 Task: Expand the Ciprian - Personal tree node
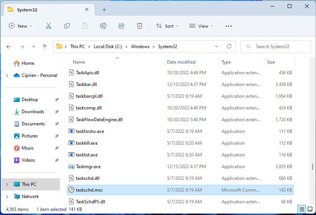click(x=7, y=75)
